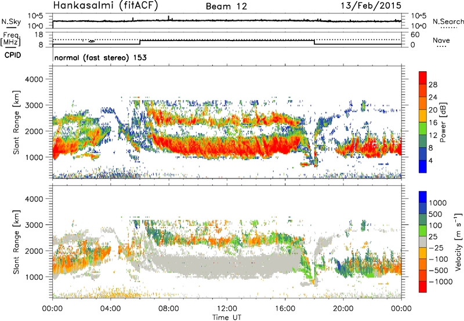Click the frequency step-up line near 06:00
Viewport: 464px width, 321px height.
(140, 42)
